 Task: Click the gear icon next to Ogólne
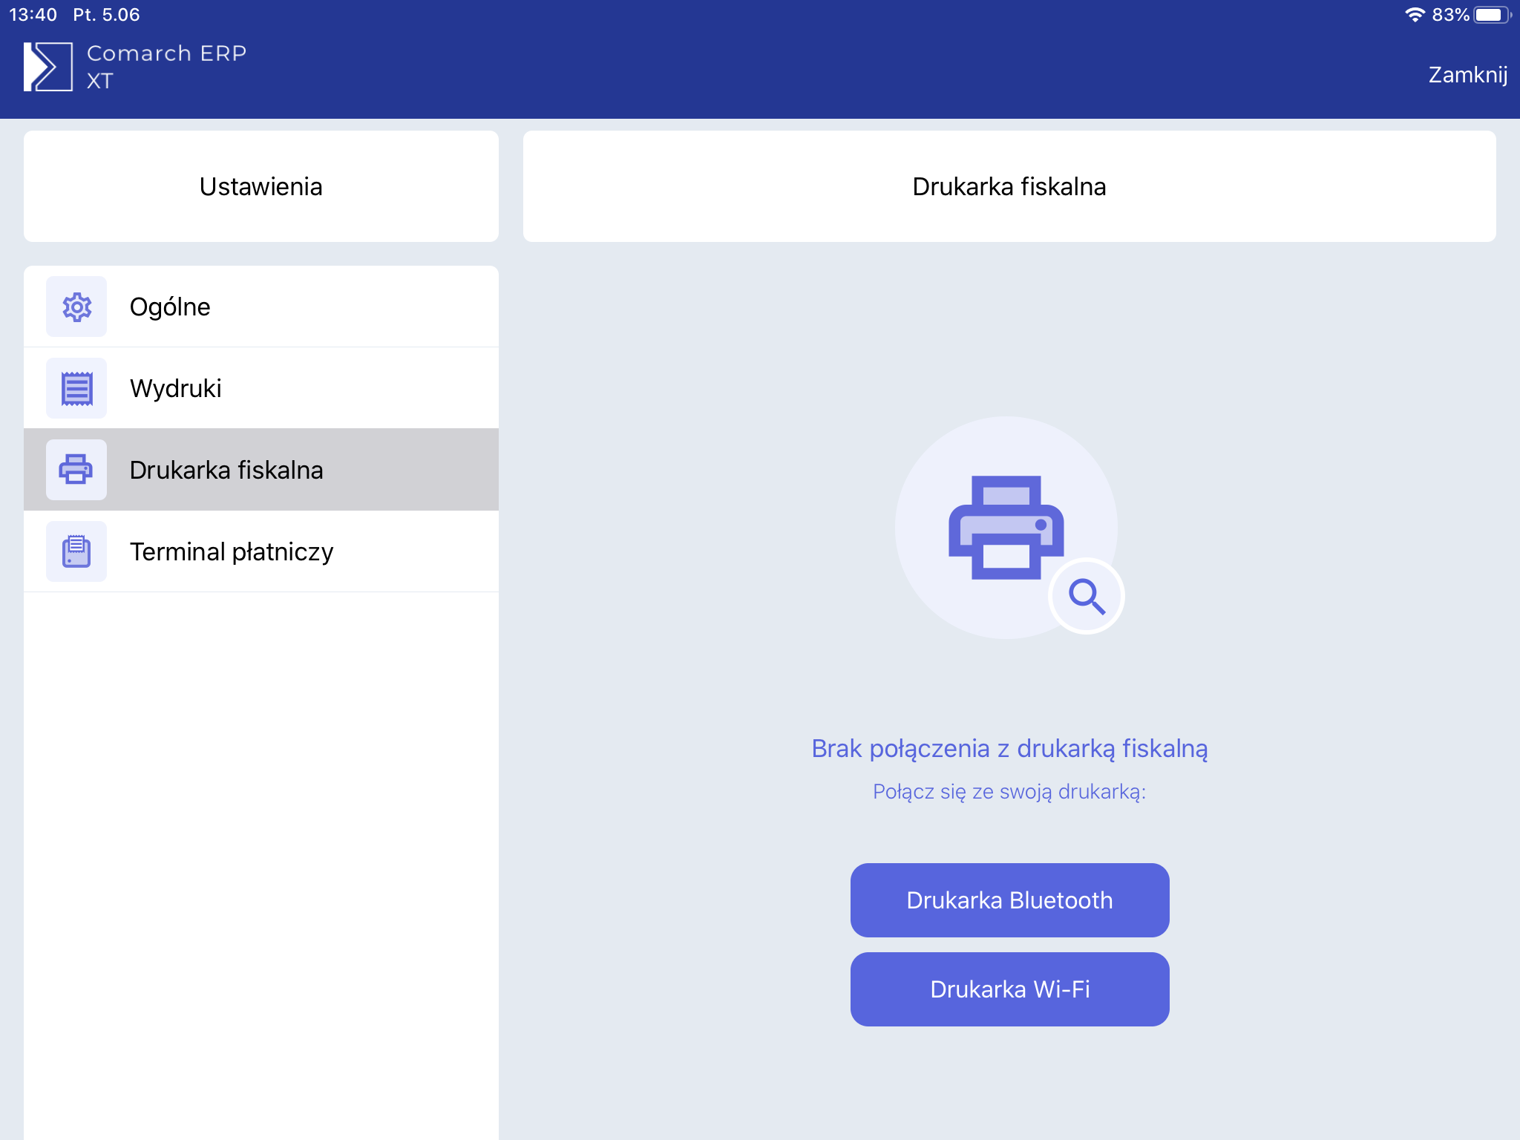76,307
